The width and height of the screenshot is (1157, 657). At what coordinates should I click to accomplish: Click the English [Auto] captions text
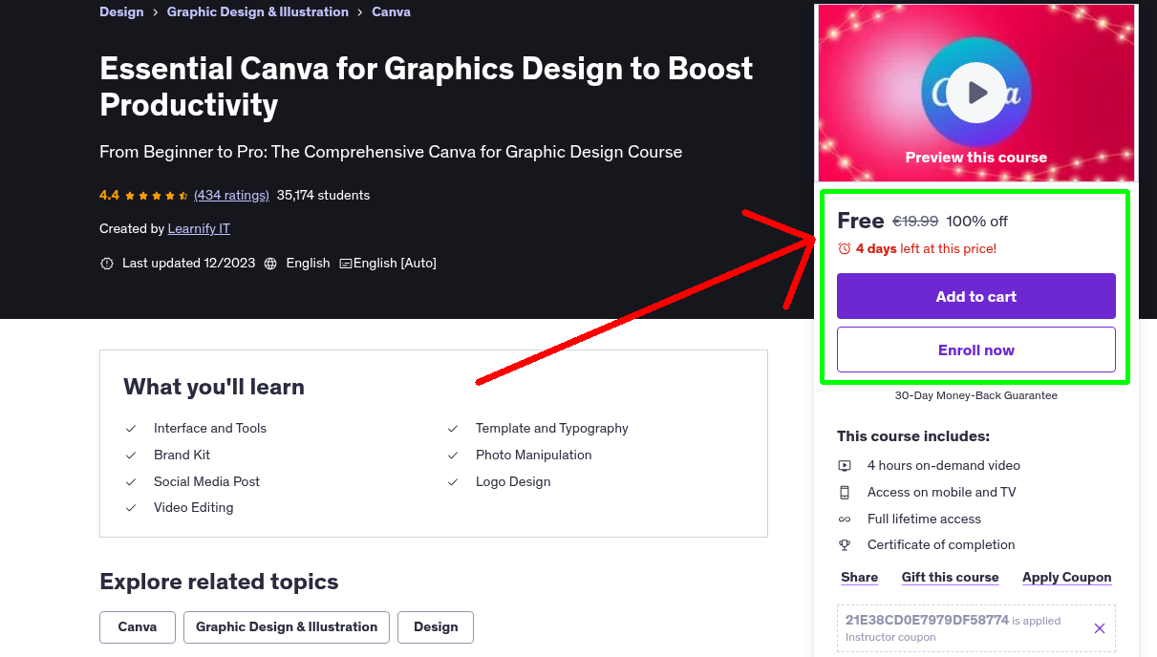click(x=395, y=264)
